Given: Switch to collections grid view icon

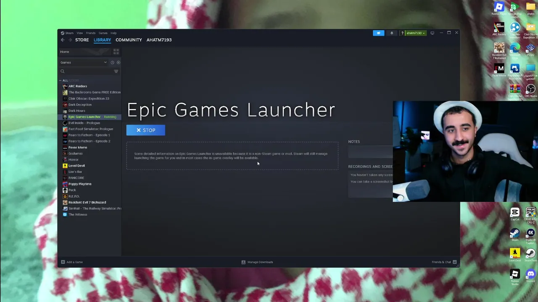Looking at the screenshot, I should click(x=116, y=52).
